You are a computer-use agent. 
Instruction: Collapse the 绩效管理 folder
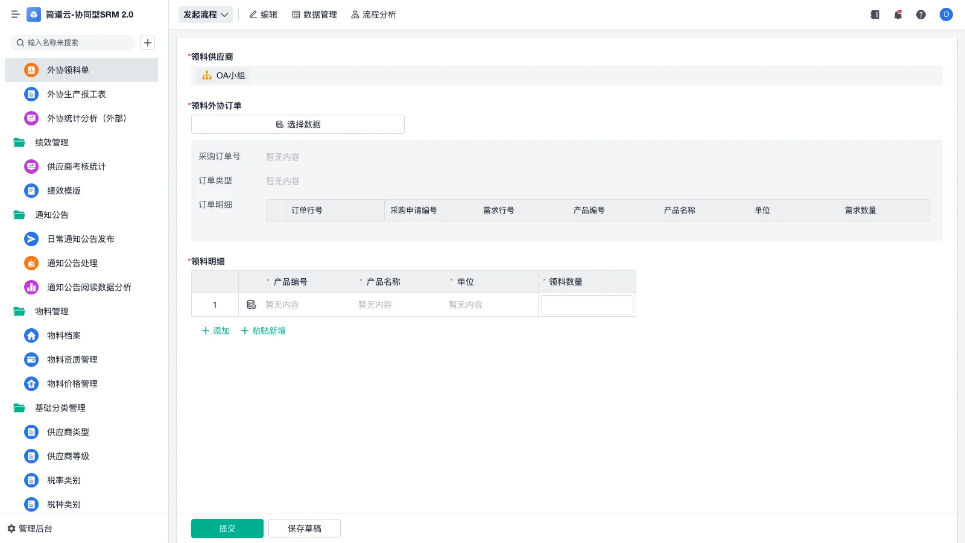[19, 142]
